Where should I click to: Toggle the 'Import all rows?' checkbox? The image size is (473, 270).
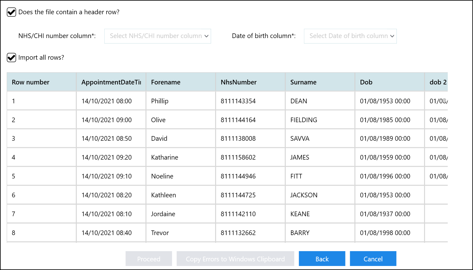pyautogui.click(x=11, y=58)
